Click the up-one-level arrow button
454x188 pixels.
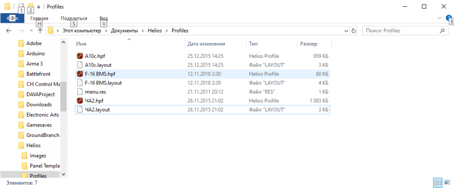(40, 31)
